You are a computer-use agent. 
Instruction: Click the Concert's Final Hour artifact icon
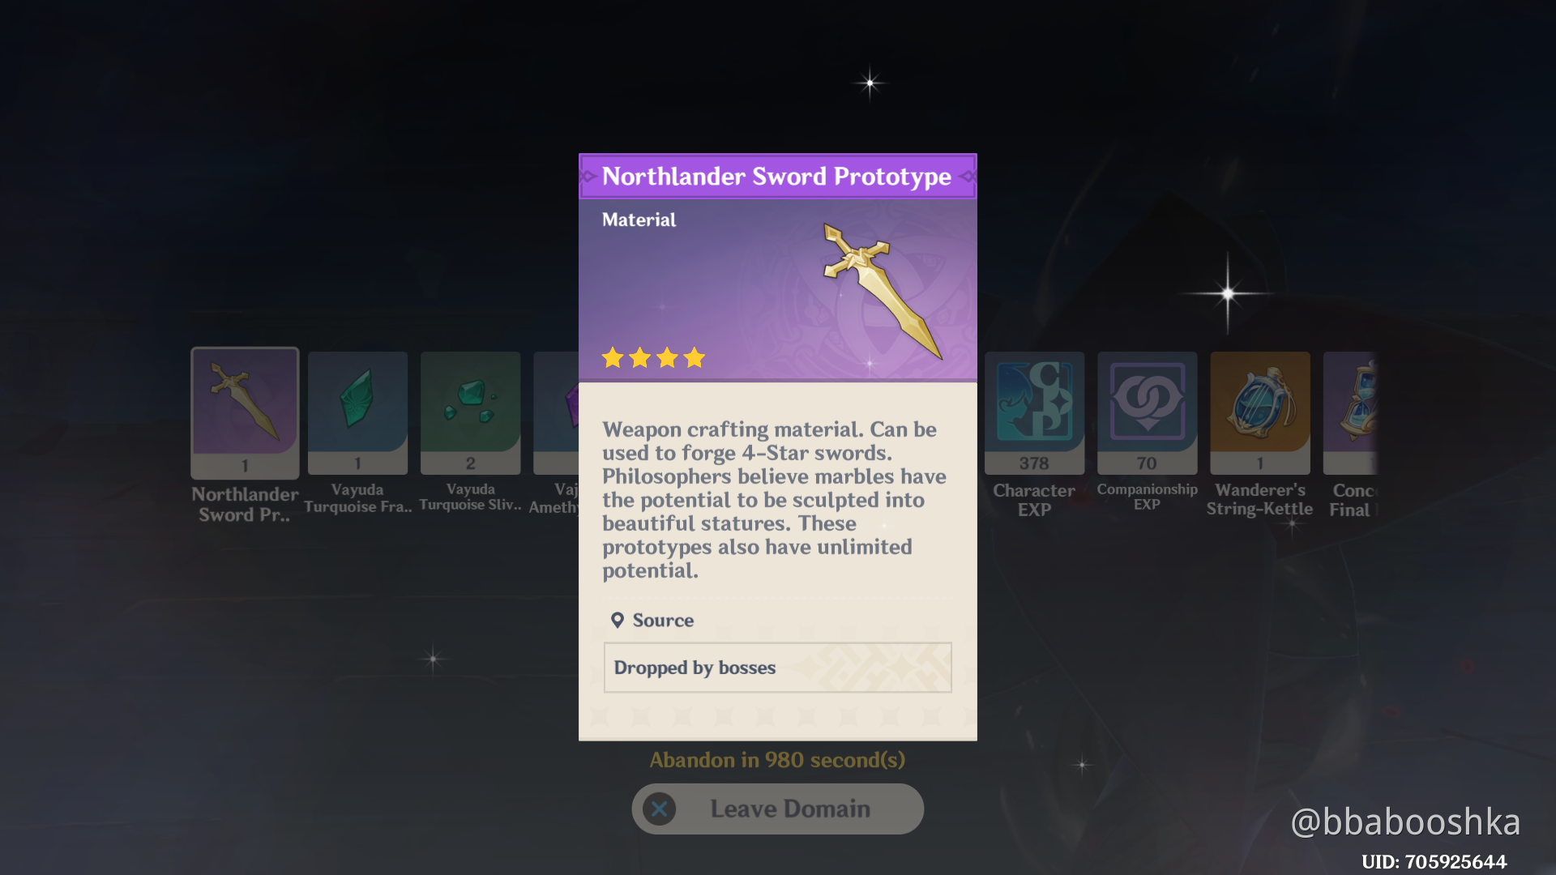click(x=1350, y=412)
